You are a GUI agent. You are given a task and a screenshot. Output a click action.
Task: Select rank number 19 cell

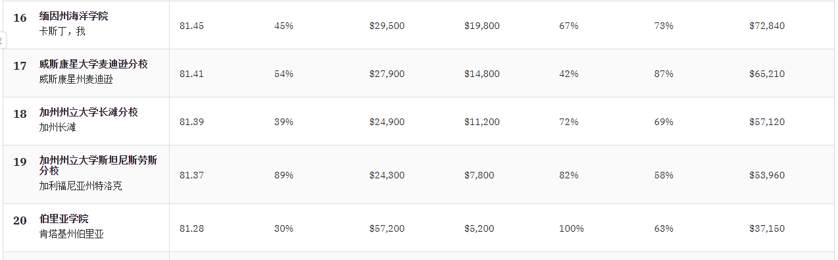[20, 162]
